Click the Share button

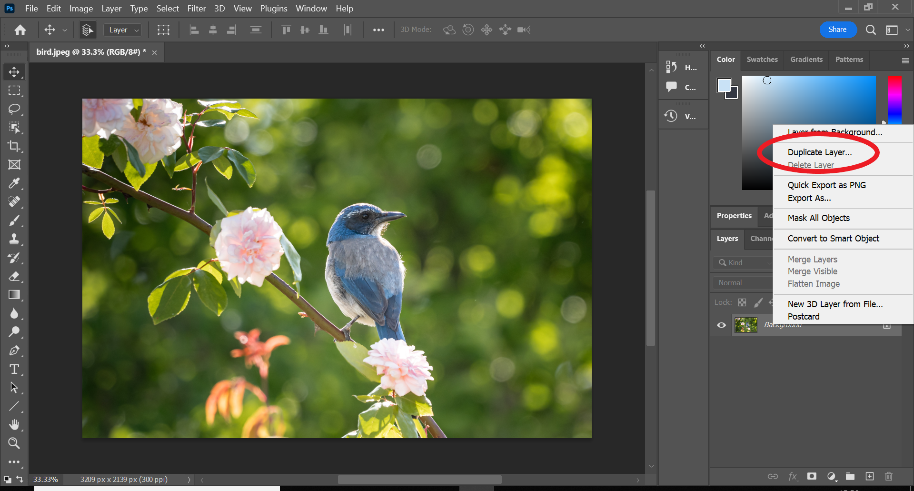(x=838, y=30)
